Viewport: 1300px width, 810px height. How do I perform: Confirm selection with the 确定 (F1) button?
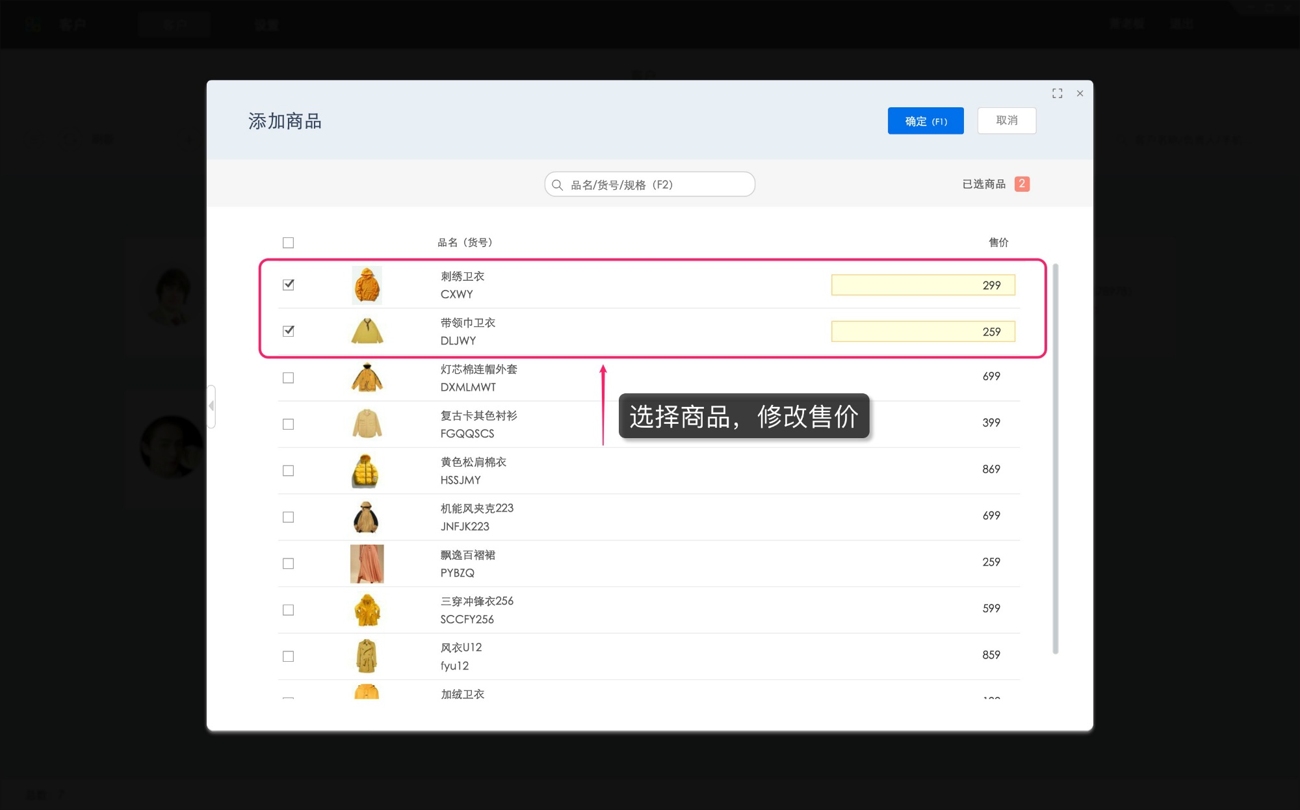click(926, 120)
